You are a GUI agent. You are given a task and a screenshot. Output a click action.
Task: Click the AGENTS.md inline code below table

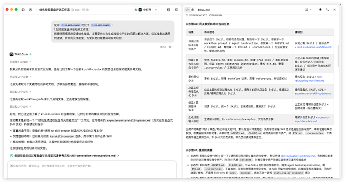[x=237, y=133]
